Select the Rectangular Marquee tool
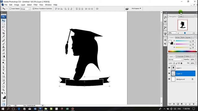This screenshot has height=111, width=198. coord(3,24)
